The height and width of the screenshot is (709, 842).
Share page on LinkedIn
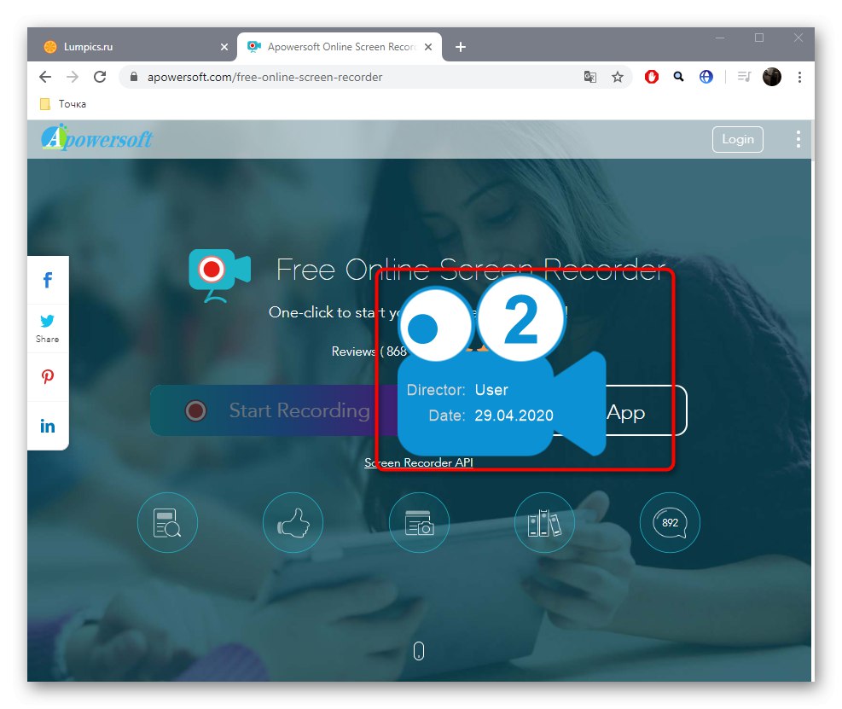tap(48, 426)
